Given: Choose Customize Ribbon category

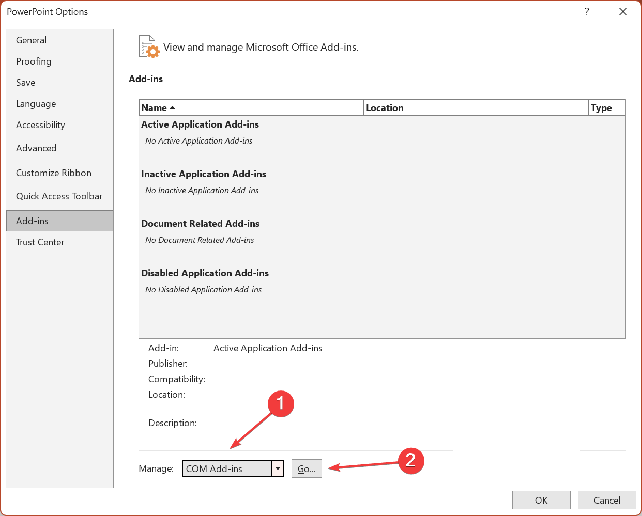Looking at the screenshot, I should pyautogui.click(x=59, y=173).
